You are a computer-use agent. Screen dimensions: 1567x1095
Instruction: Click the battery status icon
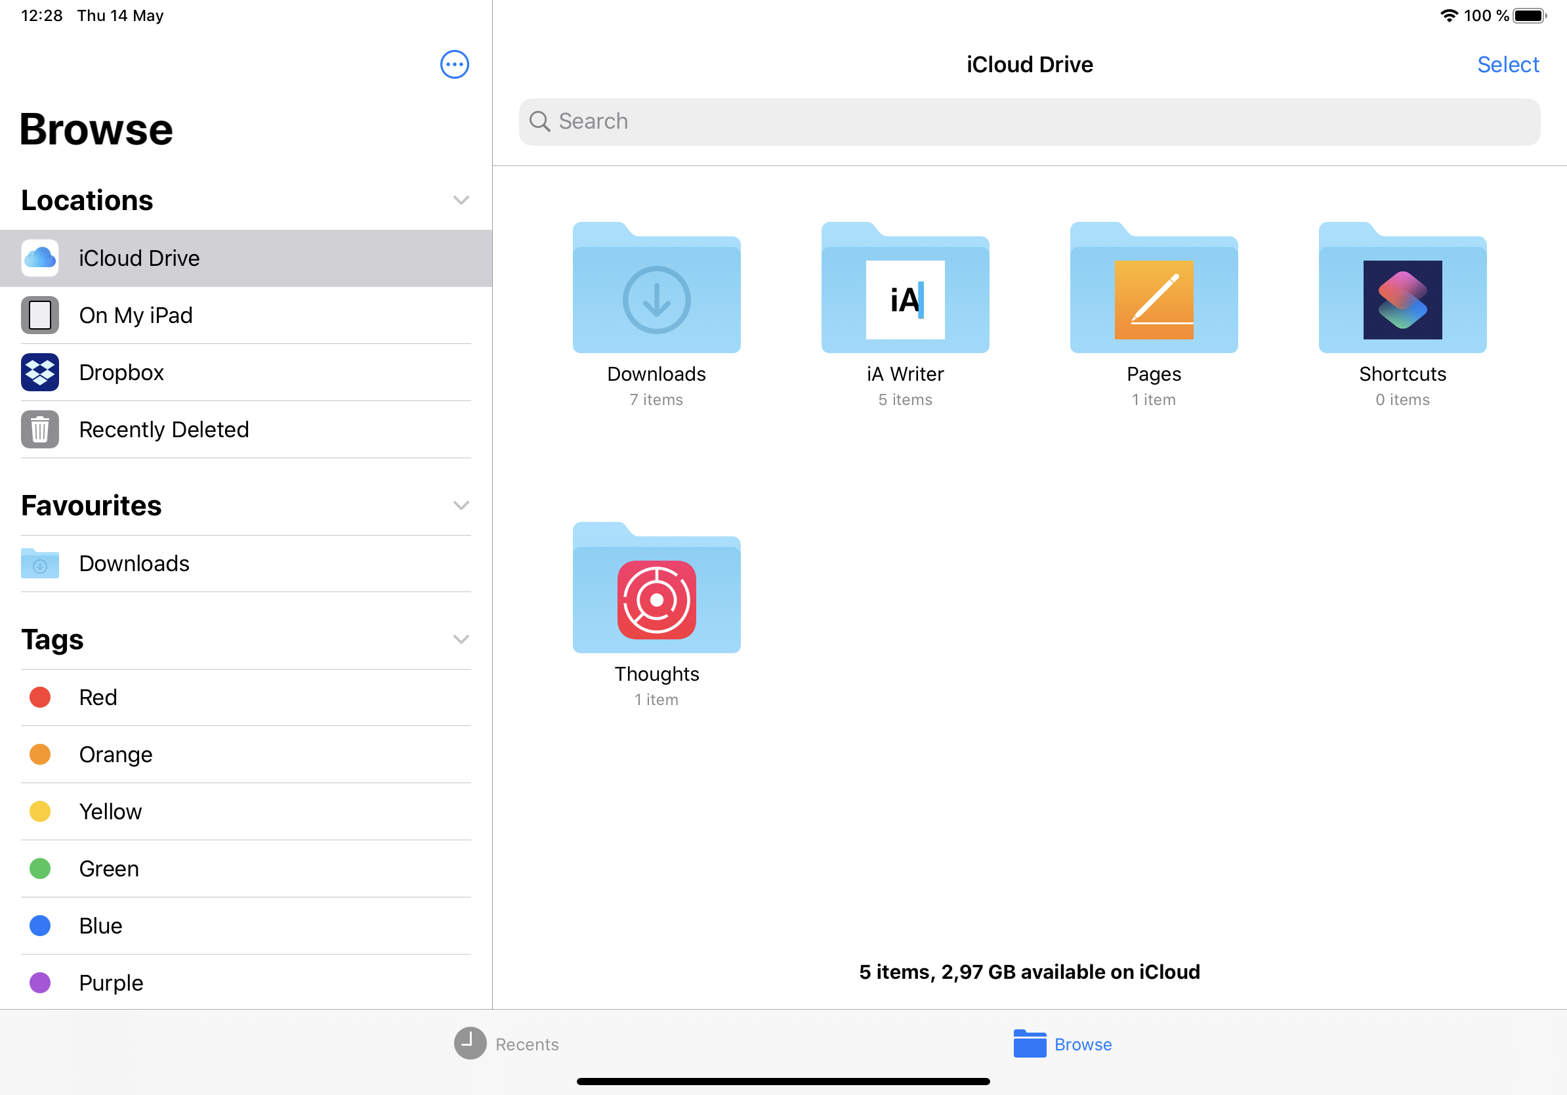point(1530,16)
